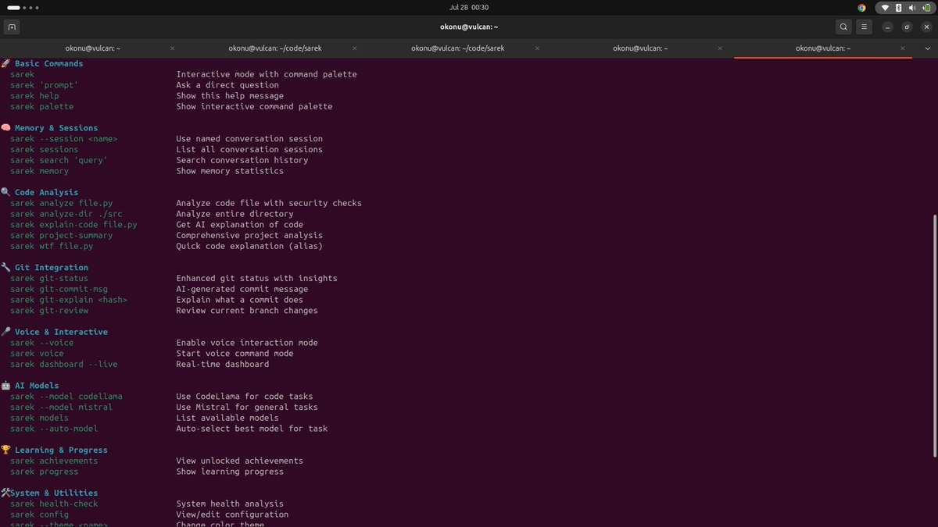The image size is (938, 527).
Task: Click the brain emoji beside Memory & Sessions
Action: pos(5,128)
